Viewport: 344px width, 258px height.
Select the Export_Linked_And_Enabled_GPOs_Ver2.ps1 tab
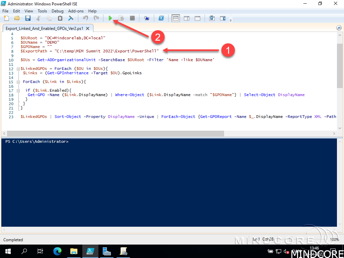point(44,29)
